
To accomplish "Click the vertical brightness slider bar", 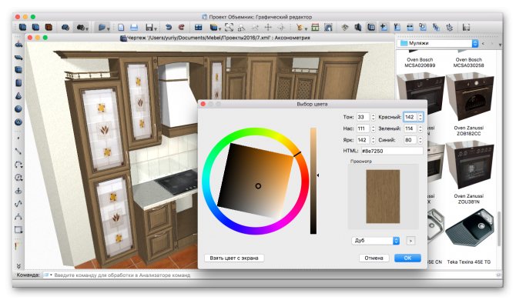I will [313, 181].
